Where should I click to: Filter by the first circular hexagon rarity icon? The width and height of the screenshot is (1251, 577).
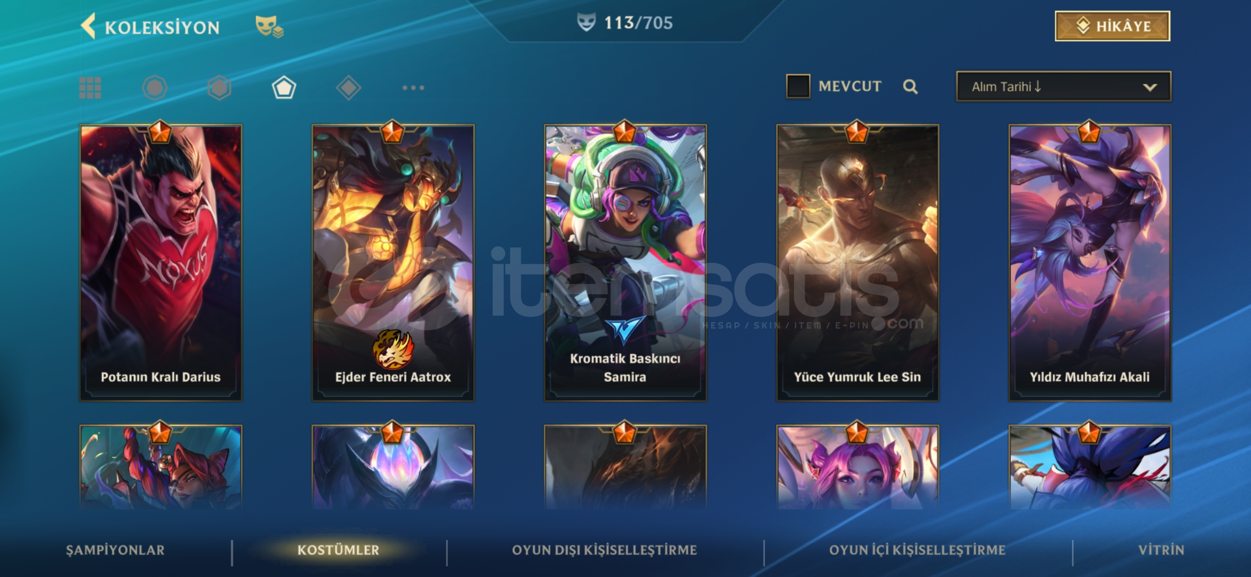[155, 88]
